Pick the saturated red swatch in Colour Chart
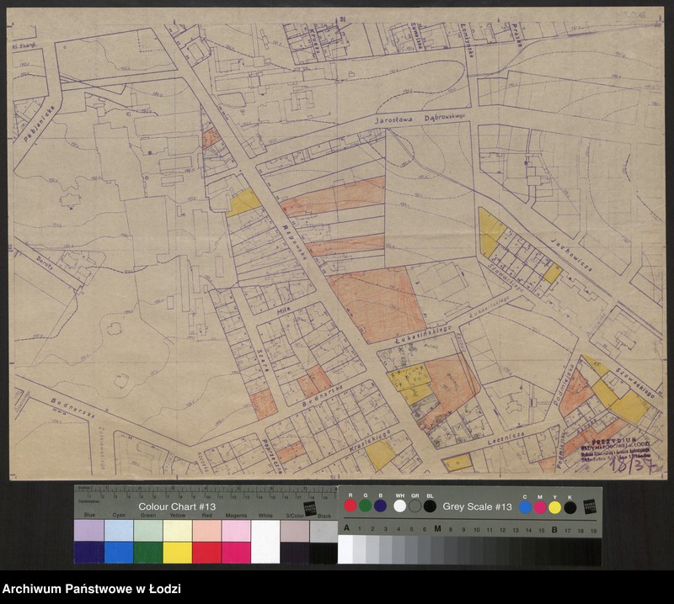 206,553
